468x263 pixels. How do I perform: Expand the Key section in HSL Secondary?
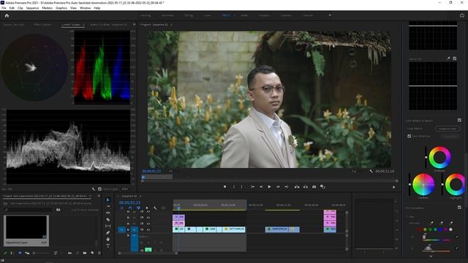point(407,217)
